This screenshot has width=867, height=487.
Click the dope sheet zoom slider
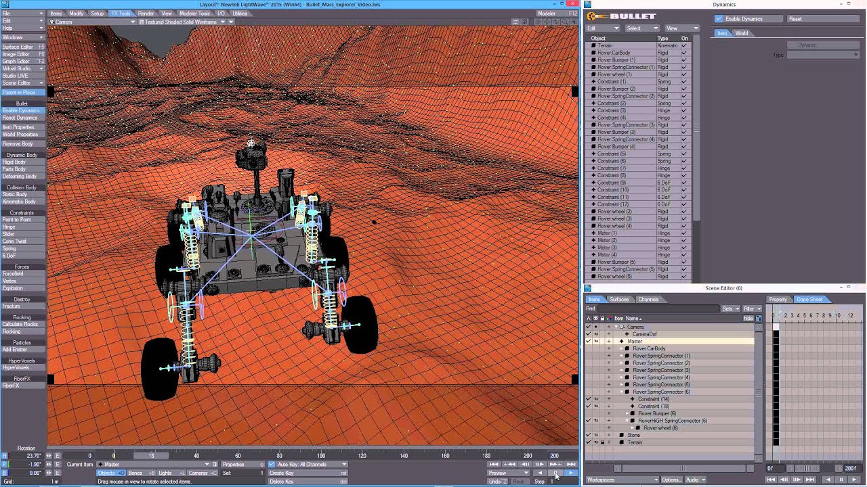click(807, 468)
